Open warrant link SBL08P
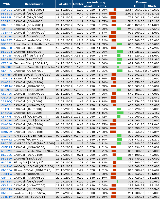 (7, 67)
